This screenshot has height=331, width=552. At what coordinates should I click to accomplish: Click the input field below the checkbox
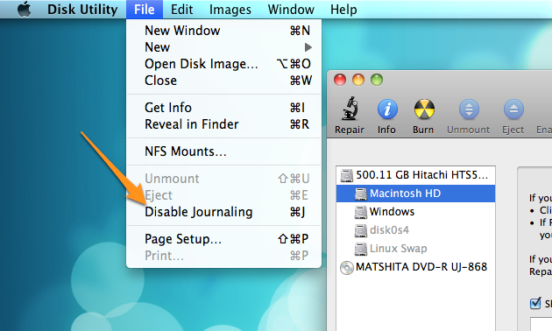541,324
